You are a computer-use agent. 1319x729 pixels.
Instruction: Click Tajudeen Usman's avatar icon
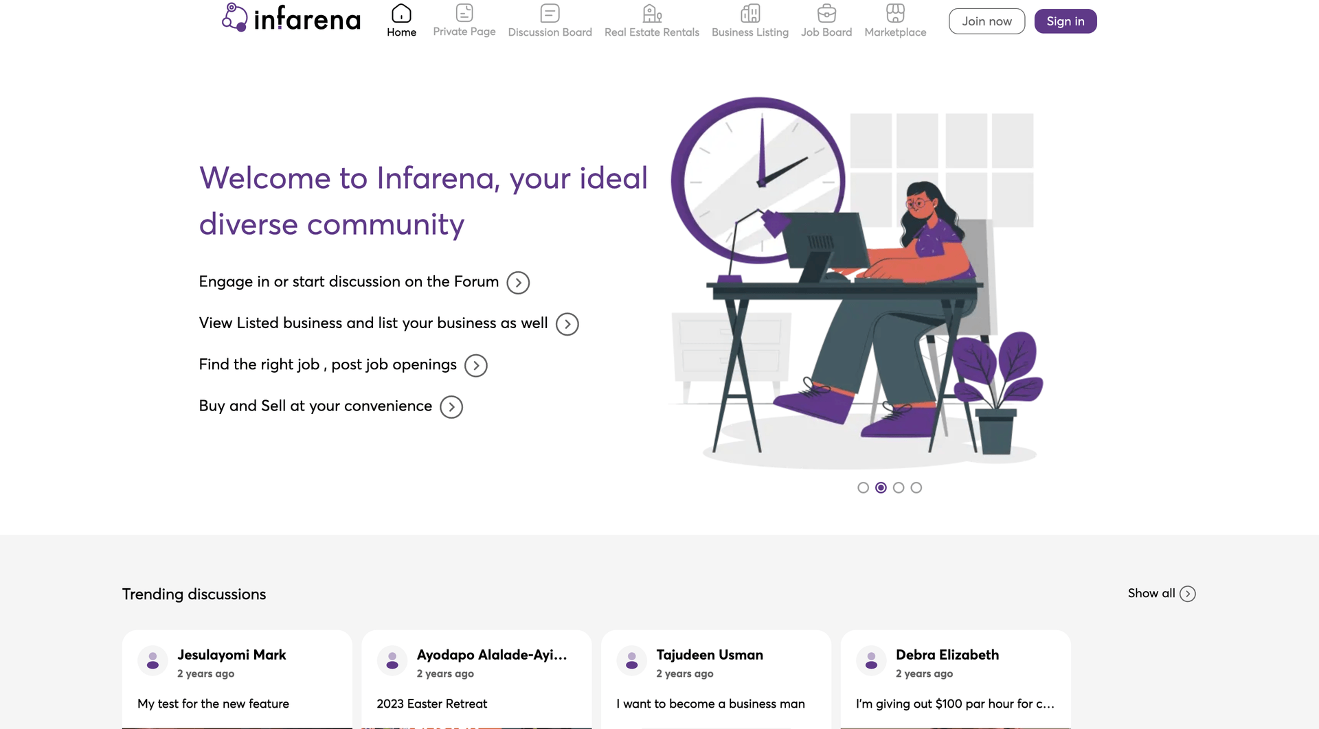tap(632, 660)
